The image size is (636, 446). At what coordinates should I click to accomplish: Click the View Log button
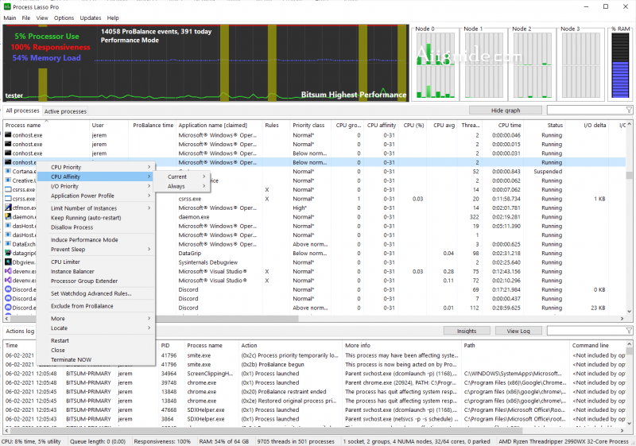point(518,331)
